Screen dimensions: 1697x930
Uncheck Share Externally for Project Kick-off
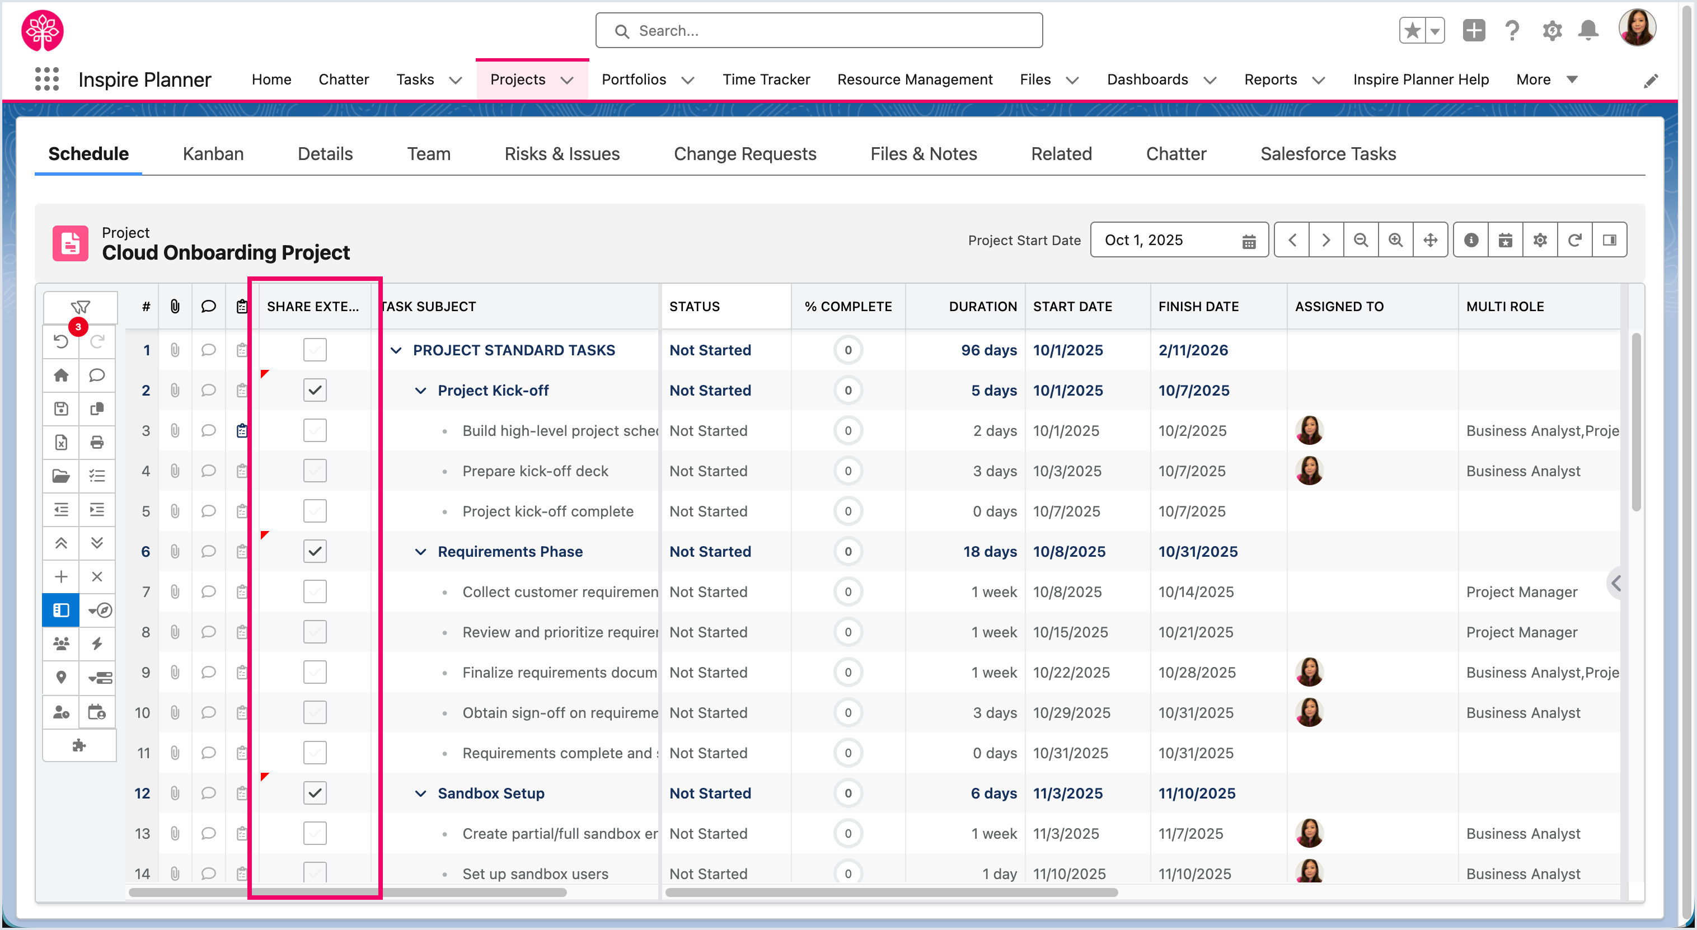coord(315,390)
